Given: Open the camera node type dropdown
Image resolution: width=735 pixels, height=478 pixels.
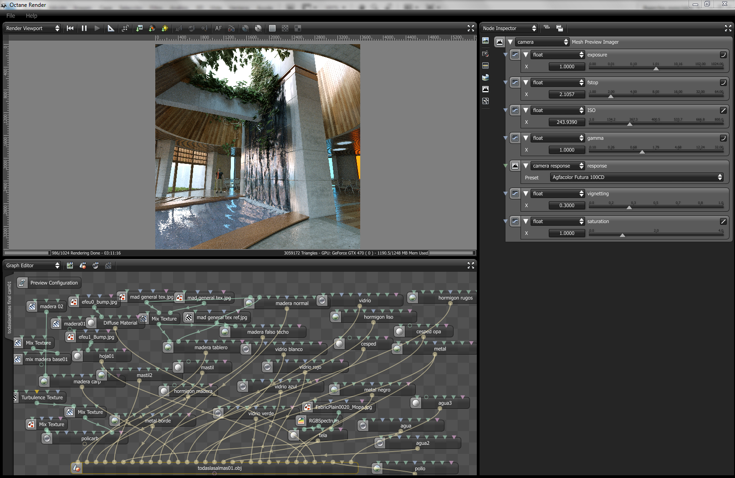Looking at the screenshot, I should click(542, 42).
